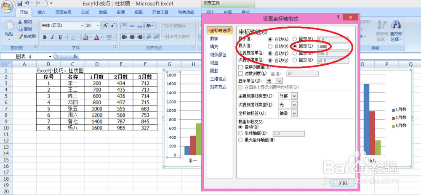
Task: Select maximum value Auto radio button
Action: point(270,46)
